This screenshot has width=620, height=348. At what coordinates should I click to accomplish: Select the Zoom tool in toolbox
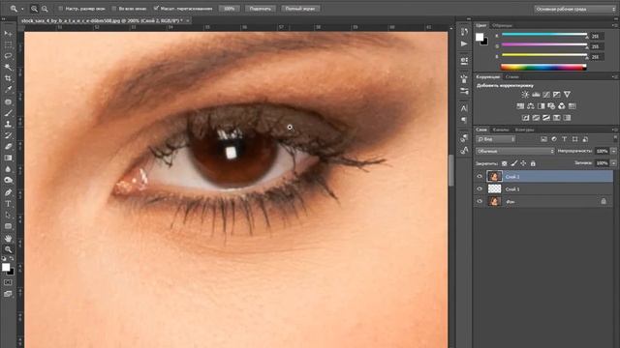pos(8,249)
